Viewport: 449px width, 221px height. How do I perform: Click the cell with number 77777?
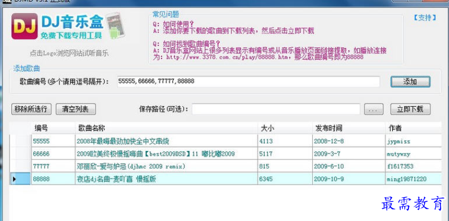click(53, 166)
